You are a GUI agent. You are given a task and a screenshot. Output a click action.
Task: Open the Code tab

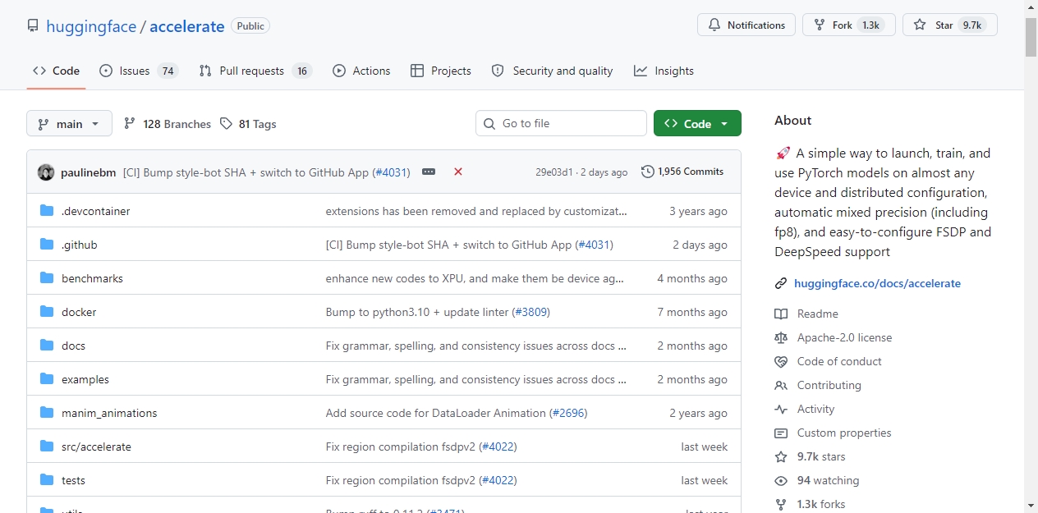tap(56, 71)
